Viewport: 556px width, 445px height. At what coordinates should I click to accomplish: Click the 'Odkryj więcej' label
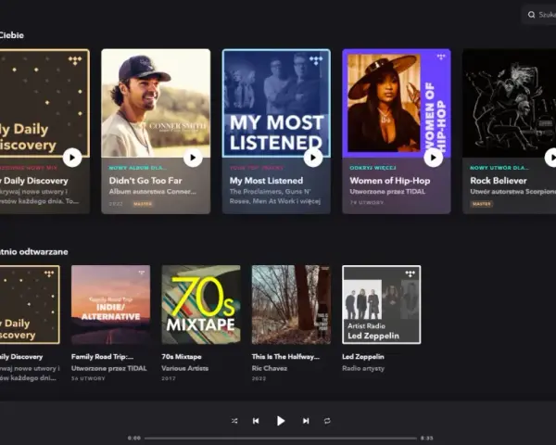[x=373, y=168]
